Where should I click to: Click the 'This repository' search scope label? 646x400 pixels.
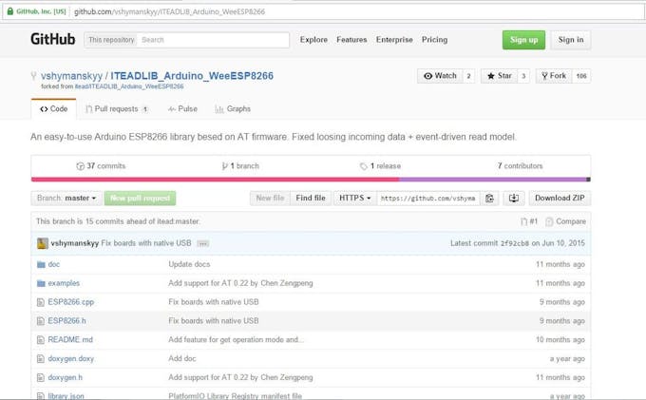coord(111,40)
